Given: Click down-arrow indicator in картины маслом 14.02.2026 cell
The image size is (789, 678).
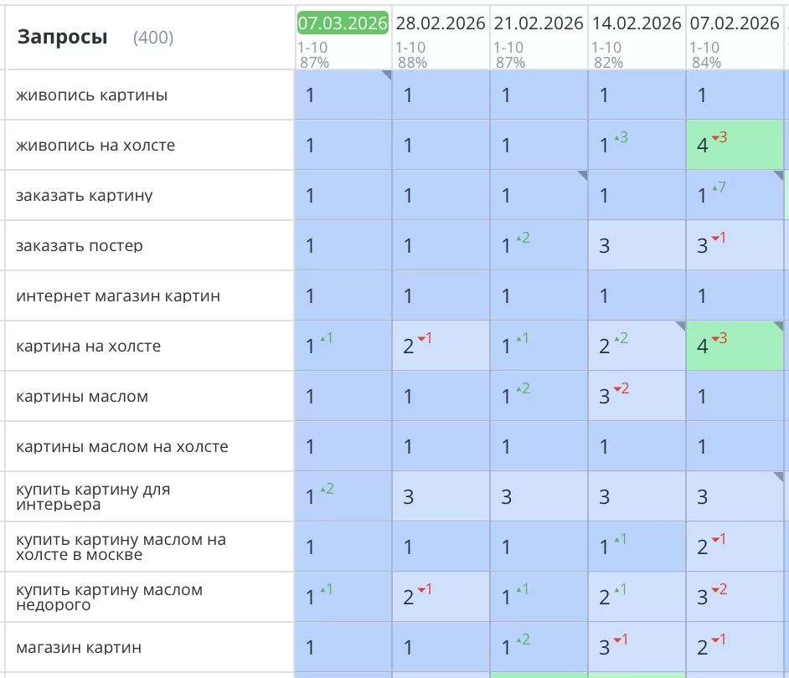Looking at the screenshot, I should (621, 389).
